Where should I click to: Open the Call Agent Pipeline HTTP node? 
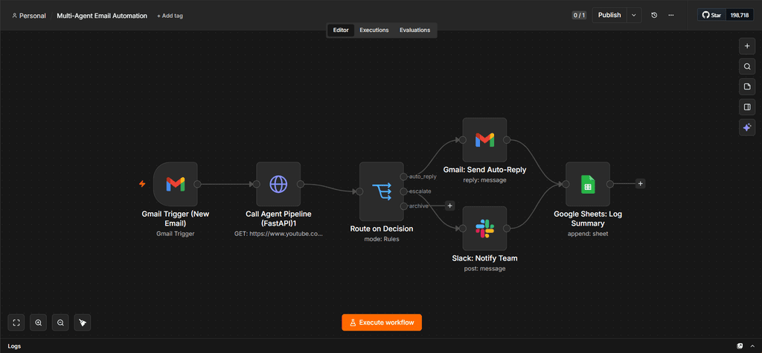click(x=278, y=184)
